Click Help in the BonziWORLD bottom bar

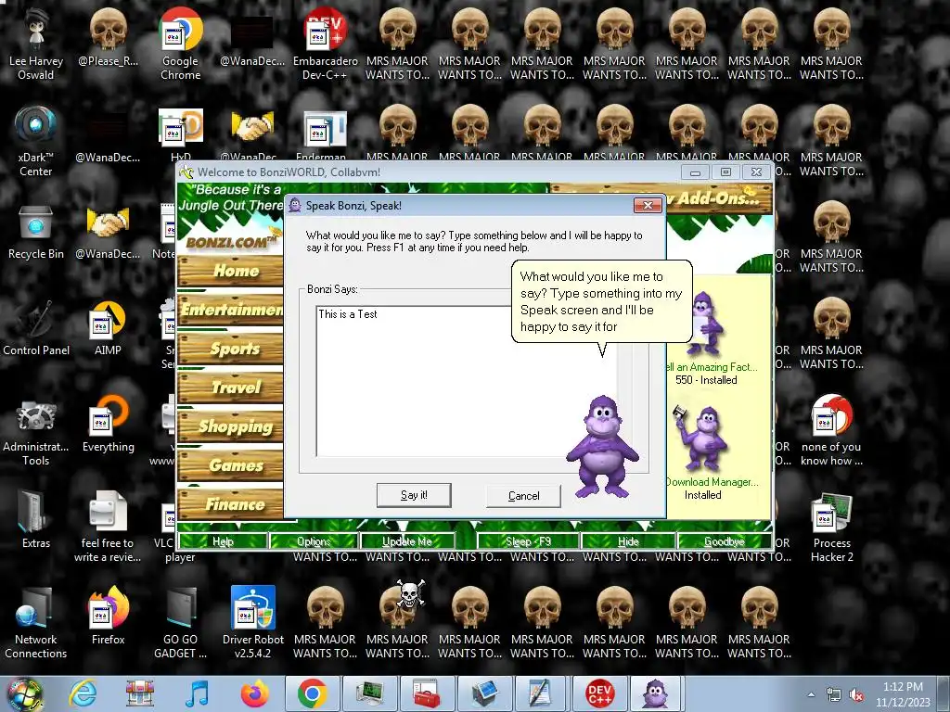(223, 541)
